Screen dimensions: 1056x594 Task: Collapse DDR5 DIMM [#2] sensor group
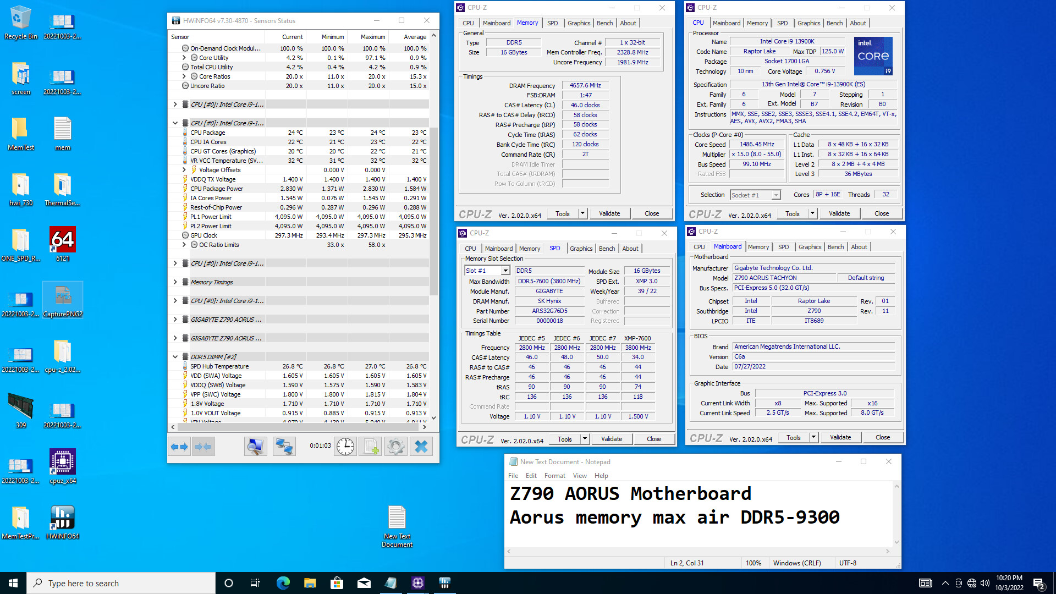pos(175,356)
